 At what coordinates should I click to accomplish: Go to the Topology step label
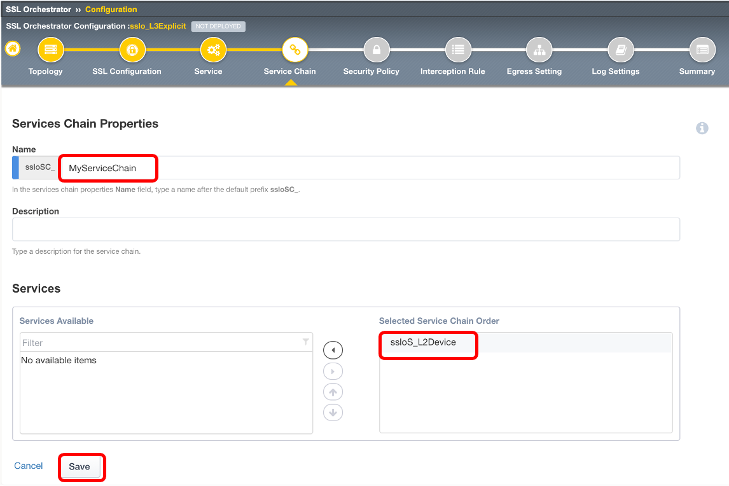(x=45, y=71)
